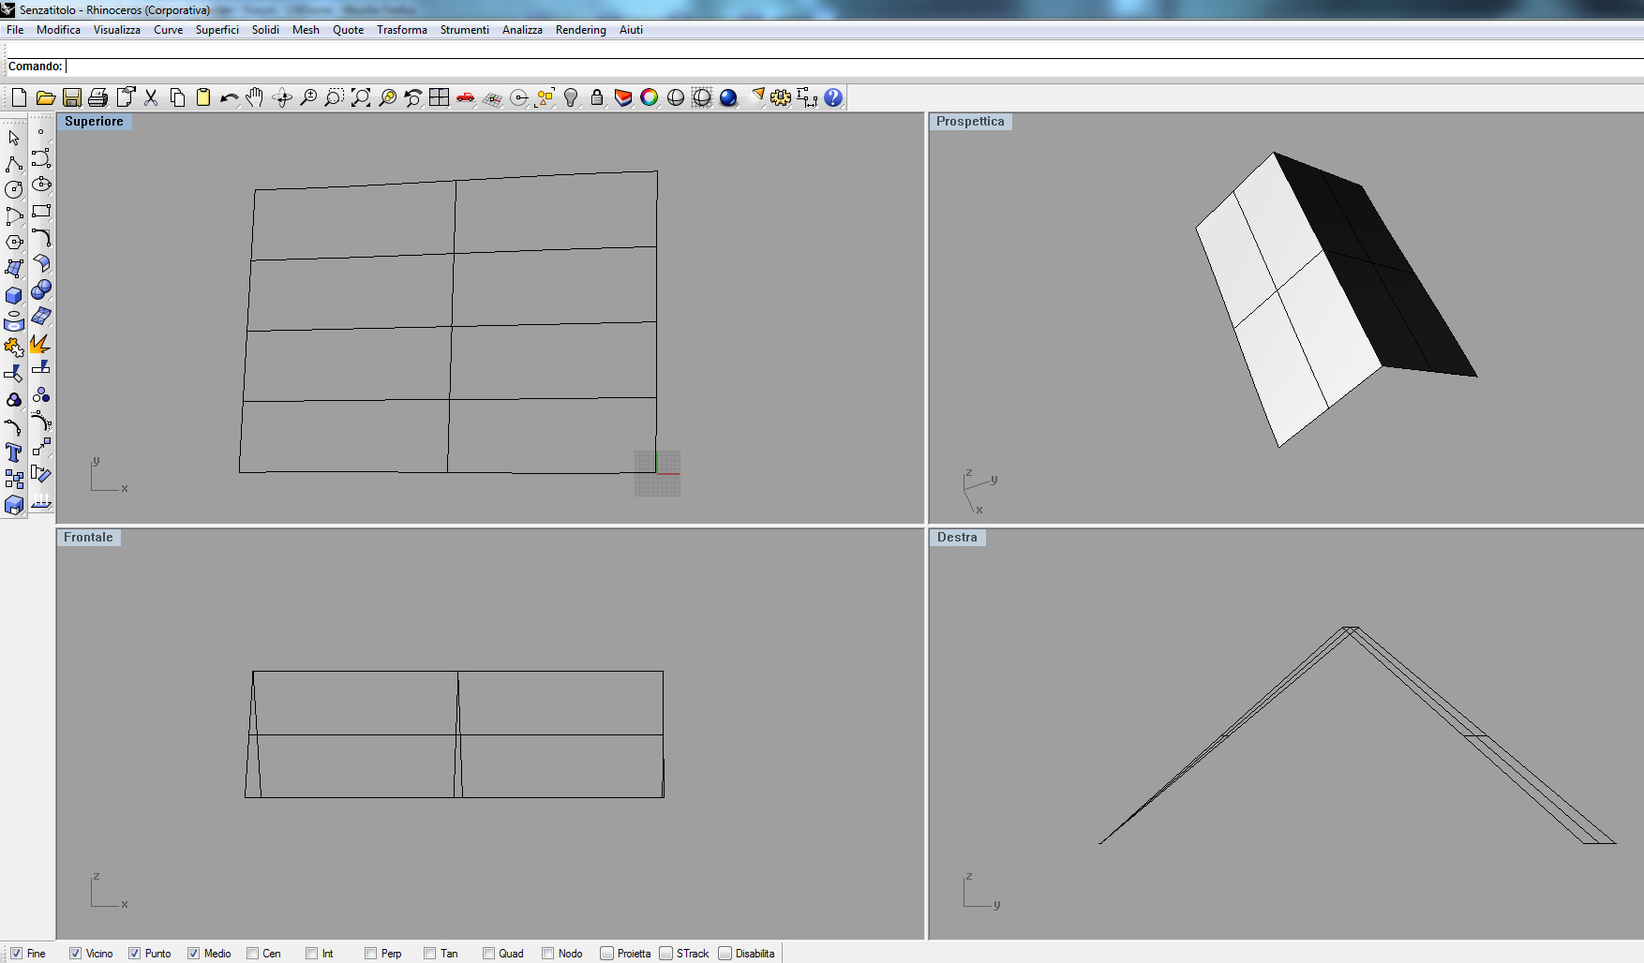Click the Comando input field
Image resolution: width=1644 pixels, height=963 pixels.
pos(853,67)
